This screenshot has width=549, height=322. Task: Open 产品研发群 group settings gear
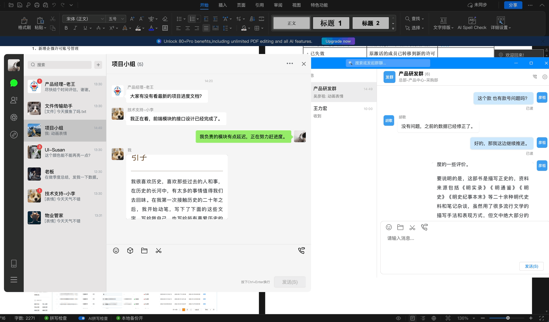(x=544, y=77)
